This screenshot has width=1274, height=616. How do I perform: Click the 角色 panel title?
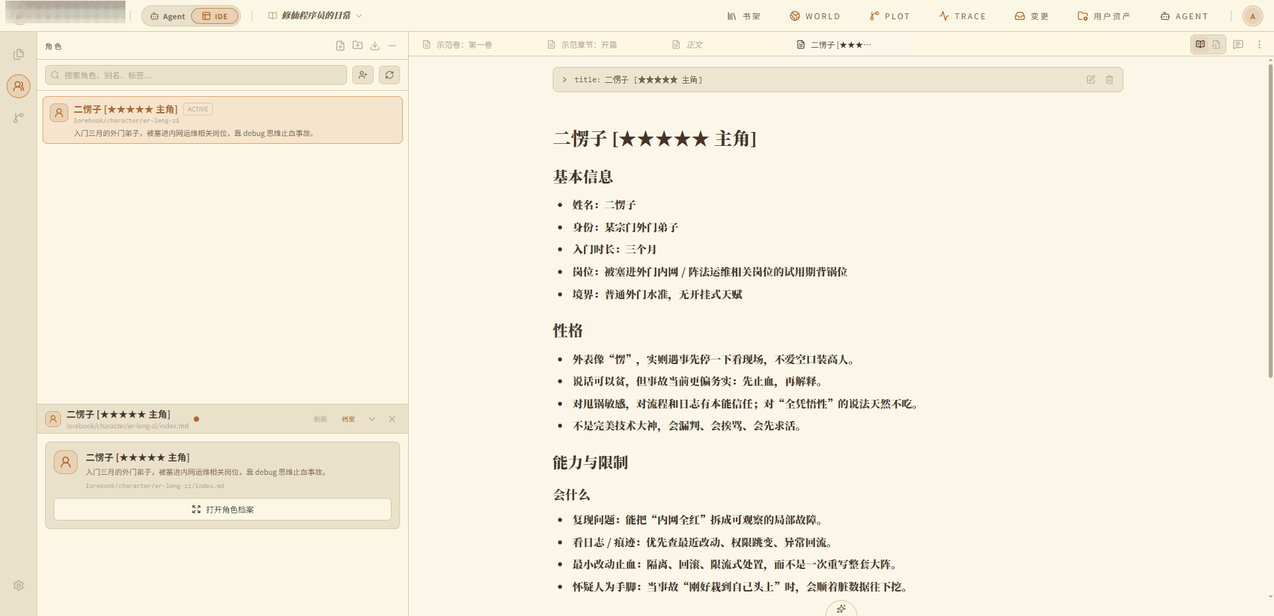[53, 46]
